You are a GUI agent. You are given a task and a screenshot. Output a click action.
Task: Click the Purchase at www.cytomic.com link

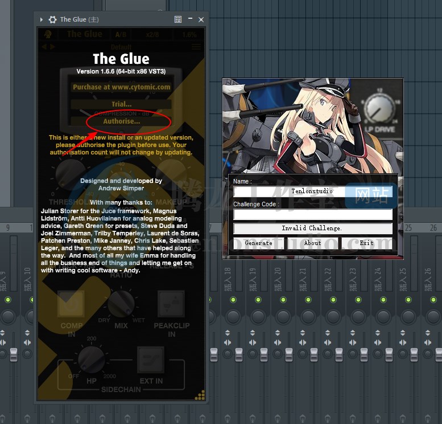[122, 87]
